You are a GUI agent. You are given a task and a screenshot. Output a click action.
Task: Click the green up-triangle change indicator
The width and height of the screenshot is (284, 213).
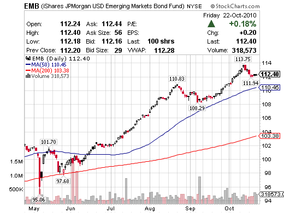click(211, 24)
